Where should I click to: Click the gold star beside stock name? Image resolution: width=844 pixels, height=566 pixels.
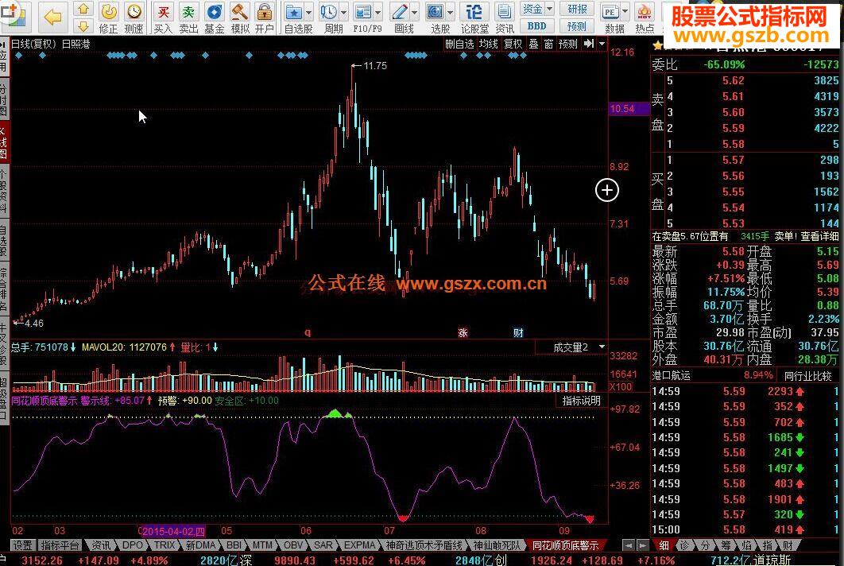[656, 46]
